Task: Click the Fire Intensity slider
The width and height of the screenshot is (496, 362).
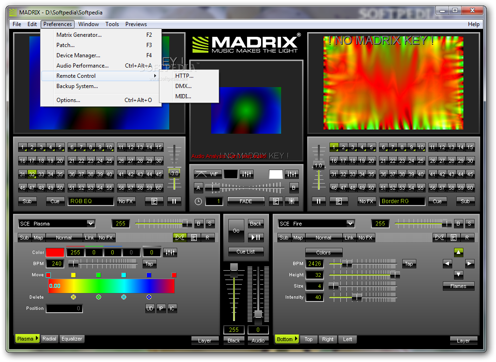Action: coord(363,297)
